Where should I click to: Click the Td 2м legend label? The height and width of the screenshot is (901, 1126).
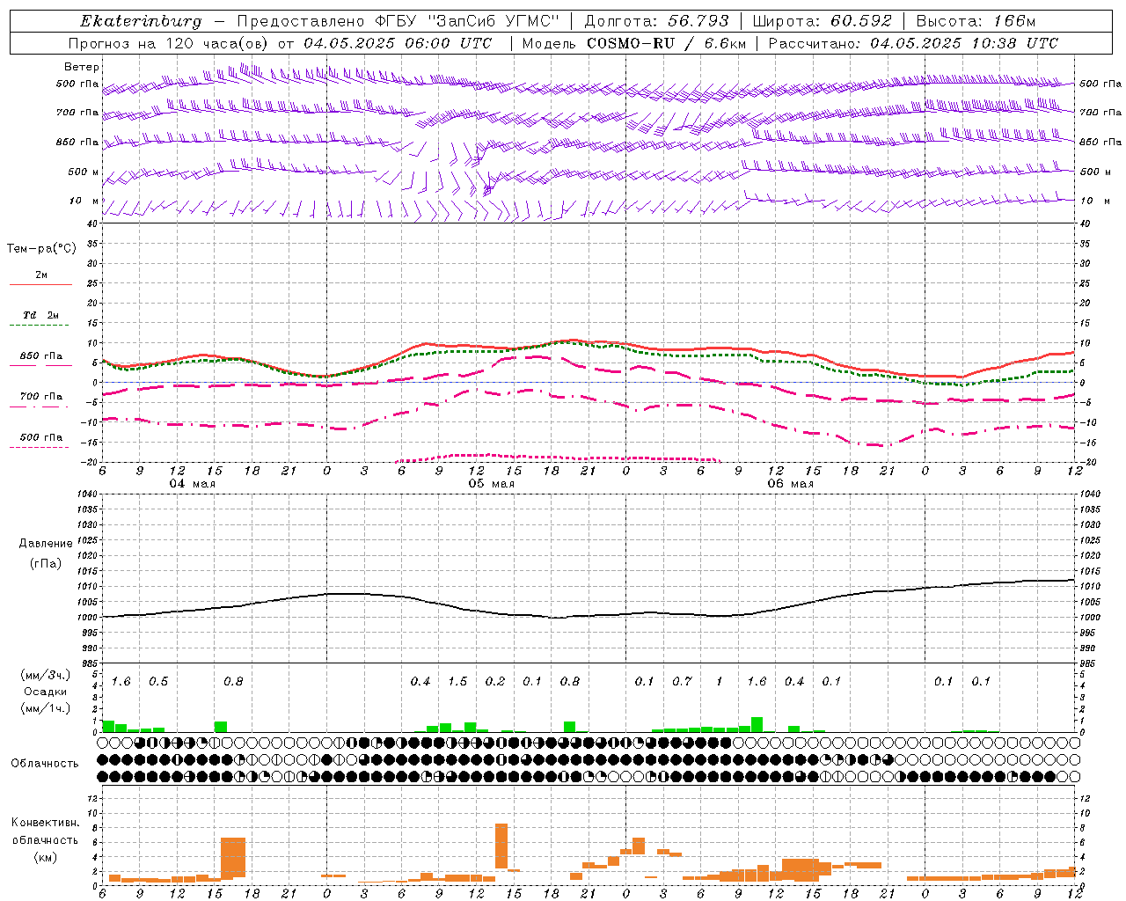tap(41, 315)
